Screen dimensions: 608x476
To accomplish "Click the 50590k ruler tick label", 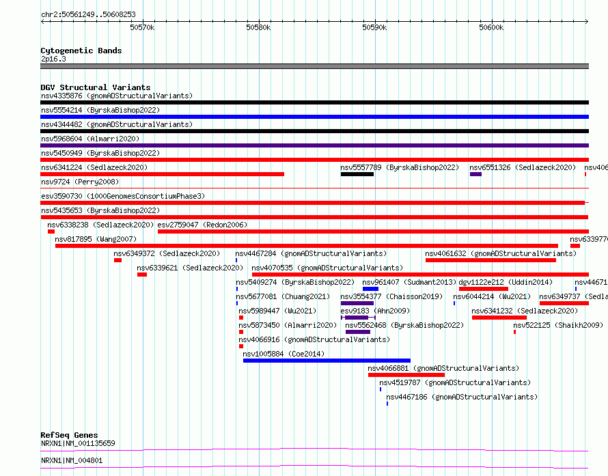I will (x=374, y=27).
